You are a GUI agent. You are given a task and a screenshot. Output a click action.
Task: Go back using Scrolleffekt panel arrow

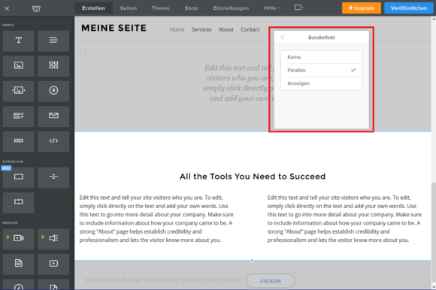[x=283, y=38]
